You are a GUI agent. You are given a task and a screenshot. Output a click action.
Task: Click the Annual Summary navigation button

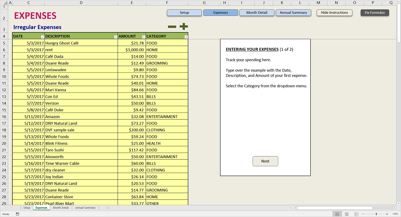click(x=293, y=13)
